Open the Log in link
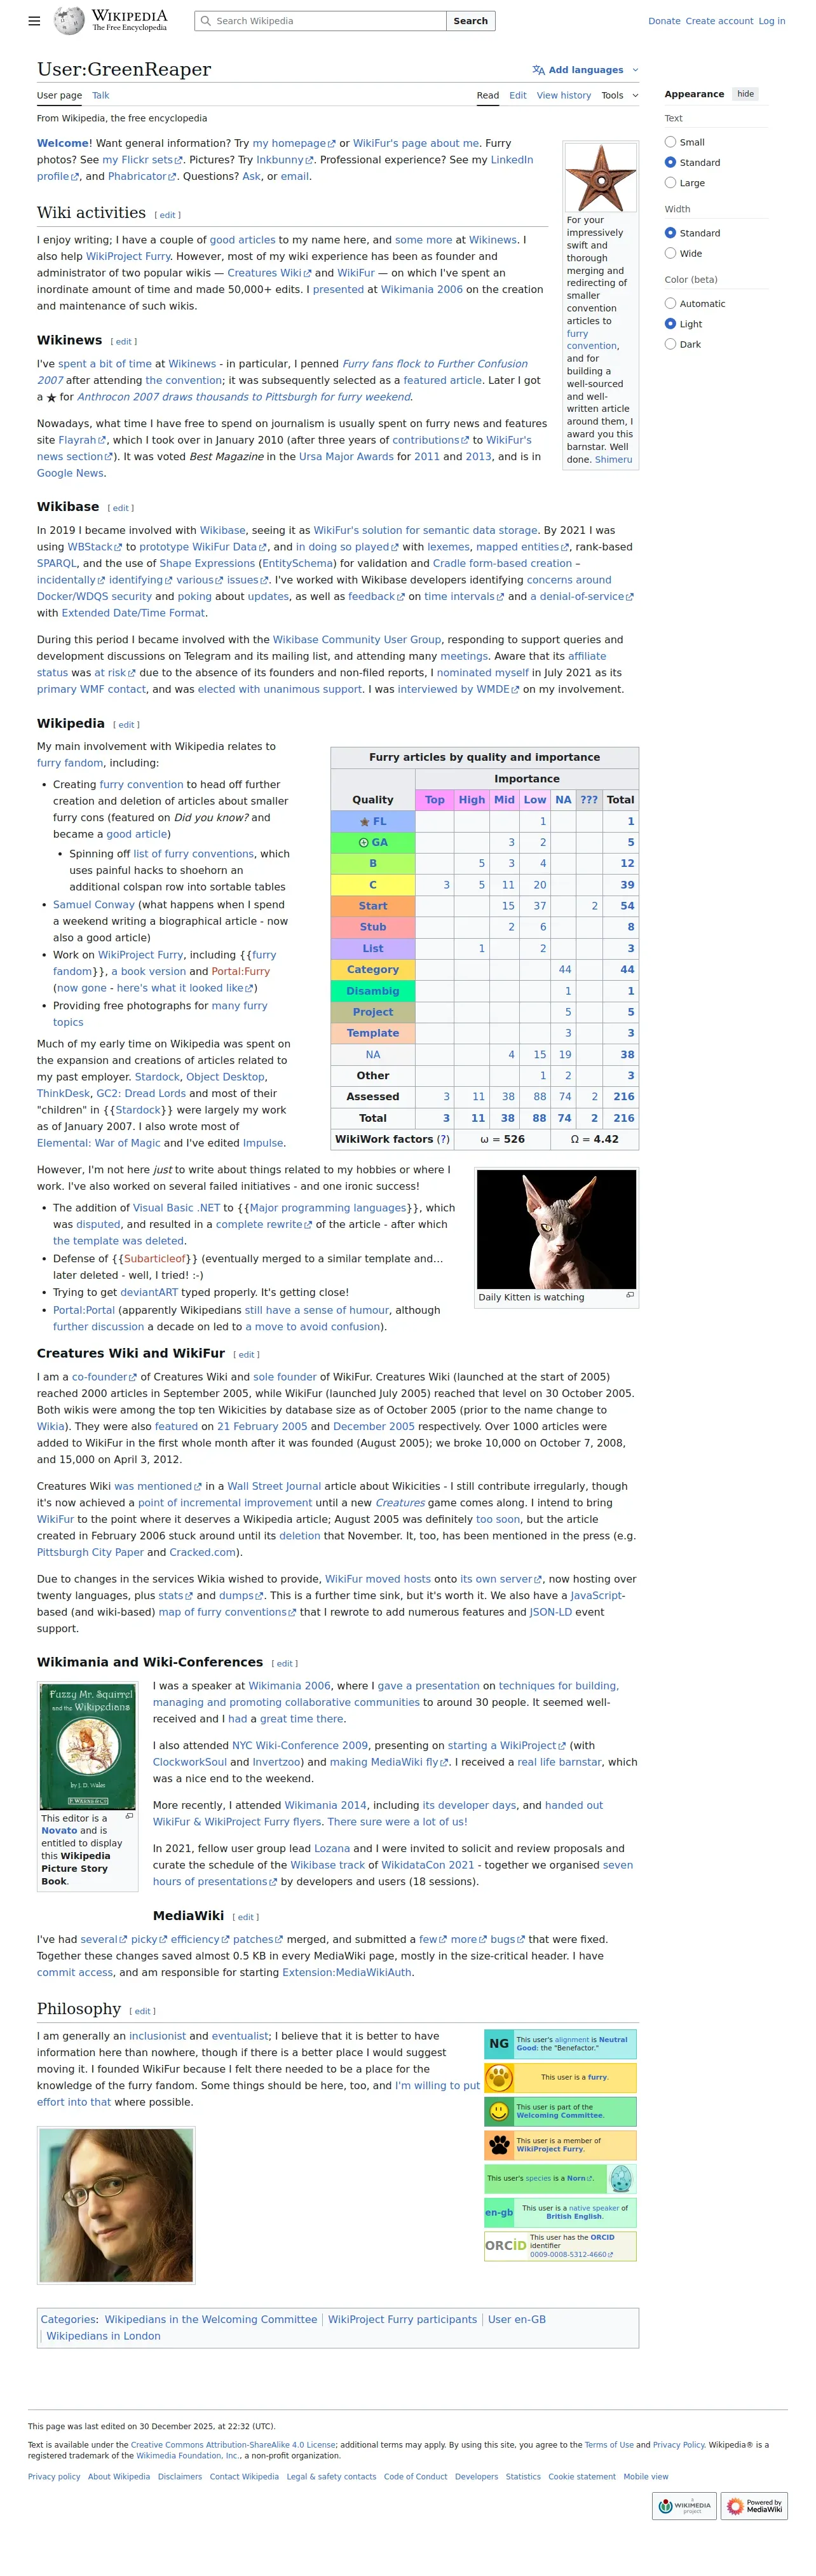Image resolution: width=816 pixels, height=2576 pixels. [772, 21]
